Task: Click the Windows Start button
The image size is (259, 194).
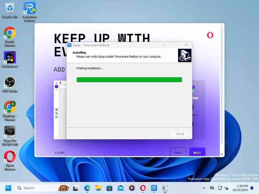Action: pos(8,188)
